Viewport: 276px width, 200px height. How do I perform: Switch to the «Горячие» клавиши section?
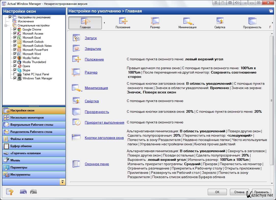[x=25, y=153]
